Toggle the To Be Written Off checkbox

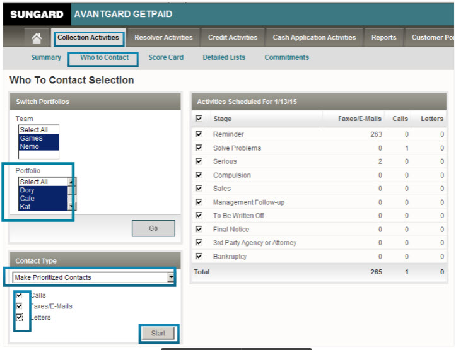coord(199,215)
